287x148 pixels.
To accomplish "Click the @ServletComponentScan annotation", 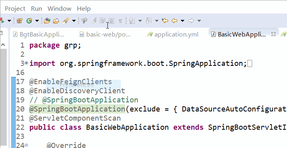I will [x=75, y=118].
